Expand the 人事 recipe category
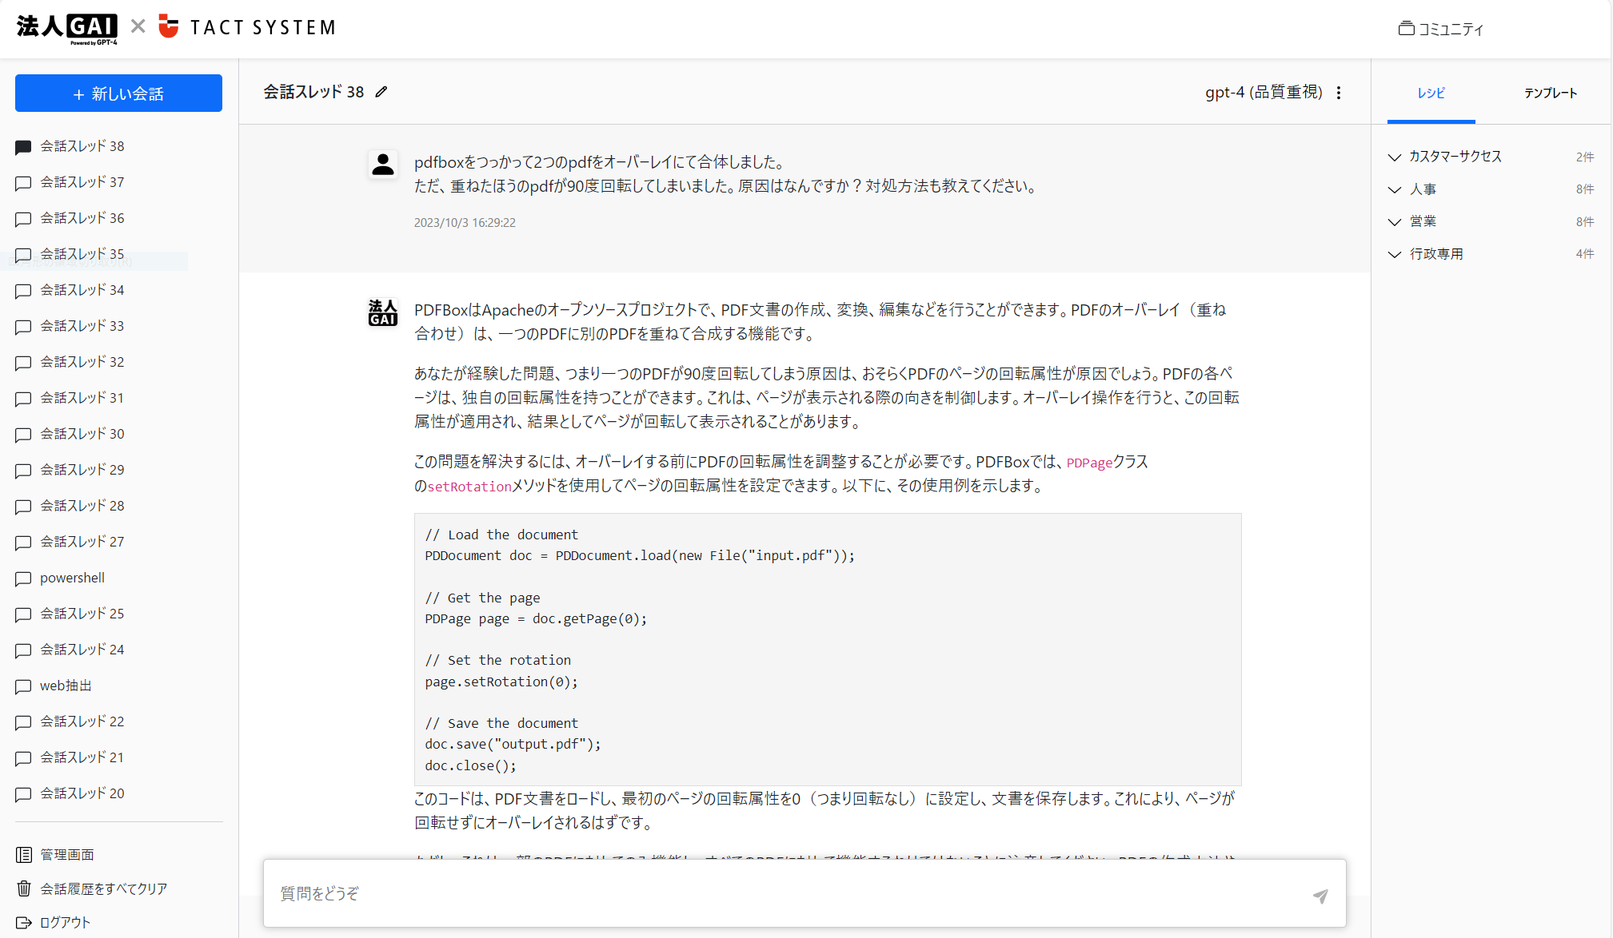1613x938 pixels. point(1491,189)
